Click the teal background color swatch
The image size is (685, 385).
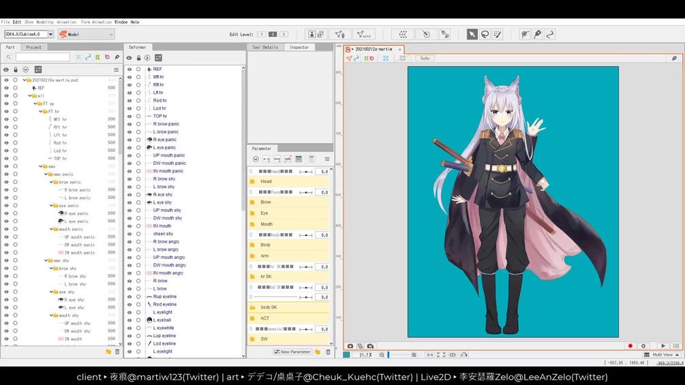(346, 355)
